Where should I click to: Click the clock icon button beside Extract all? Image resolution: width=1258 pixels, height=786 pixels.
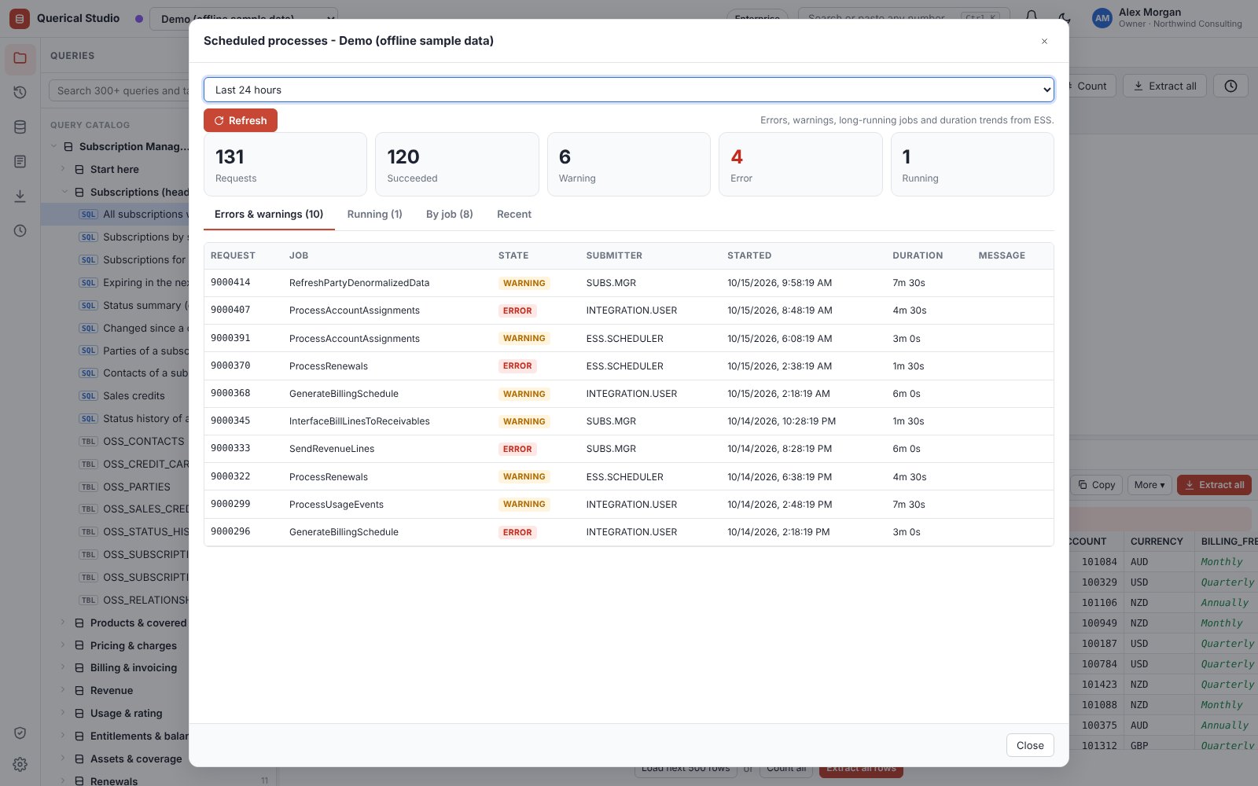pos(1231,86)
